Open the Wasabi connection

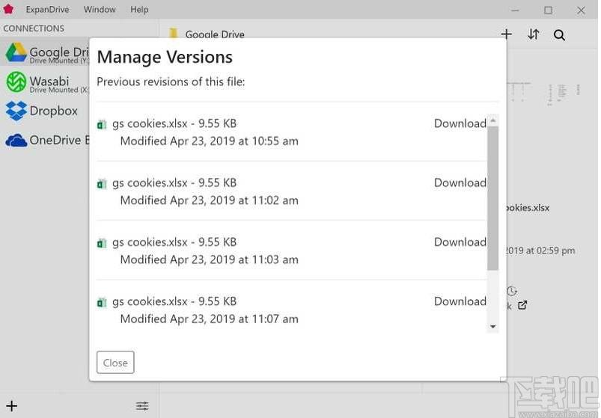44,83
